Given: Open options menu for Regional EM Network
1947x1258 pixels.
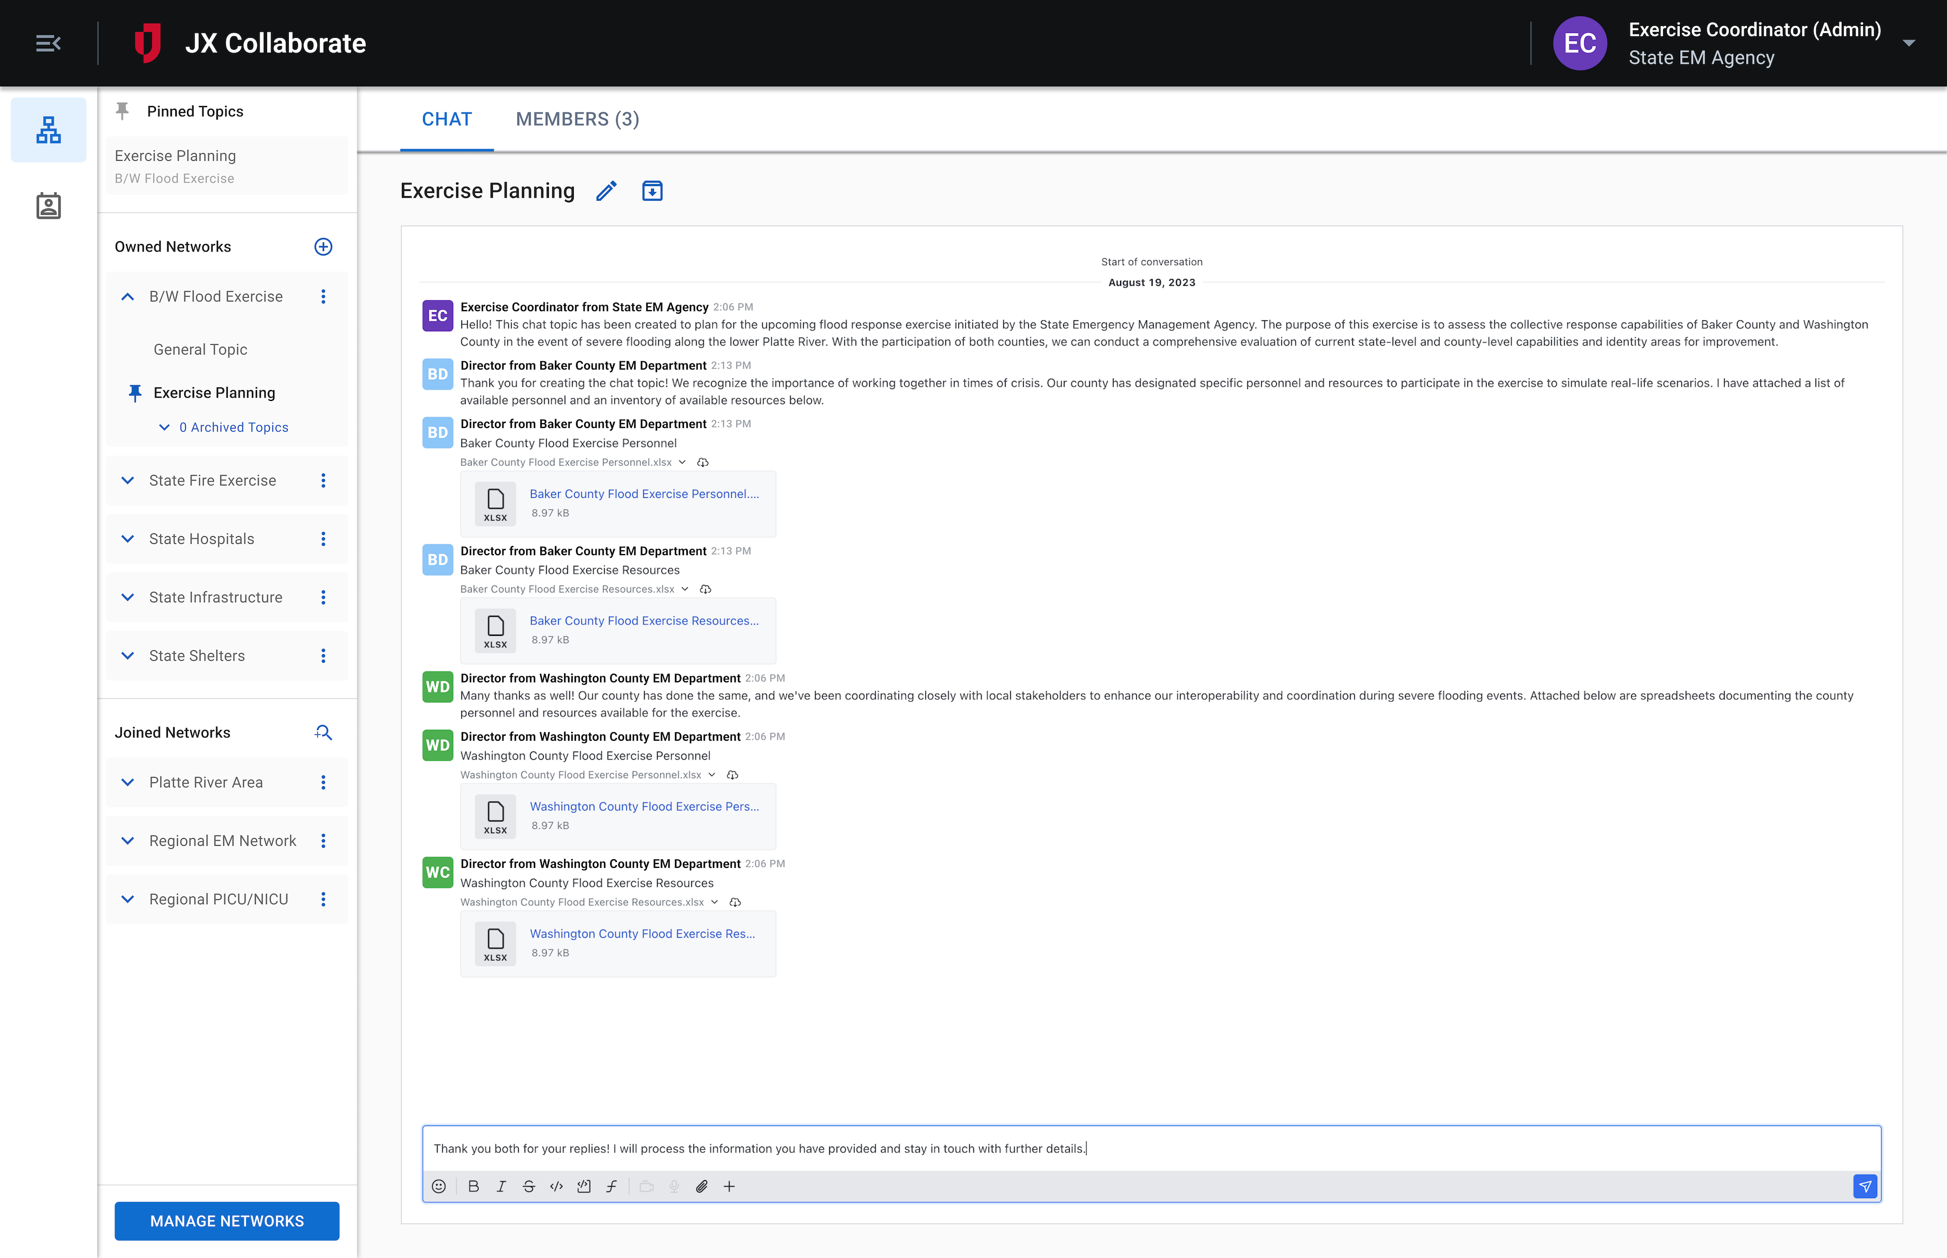Looking at the screenshot, I should 323,841.
